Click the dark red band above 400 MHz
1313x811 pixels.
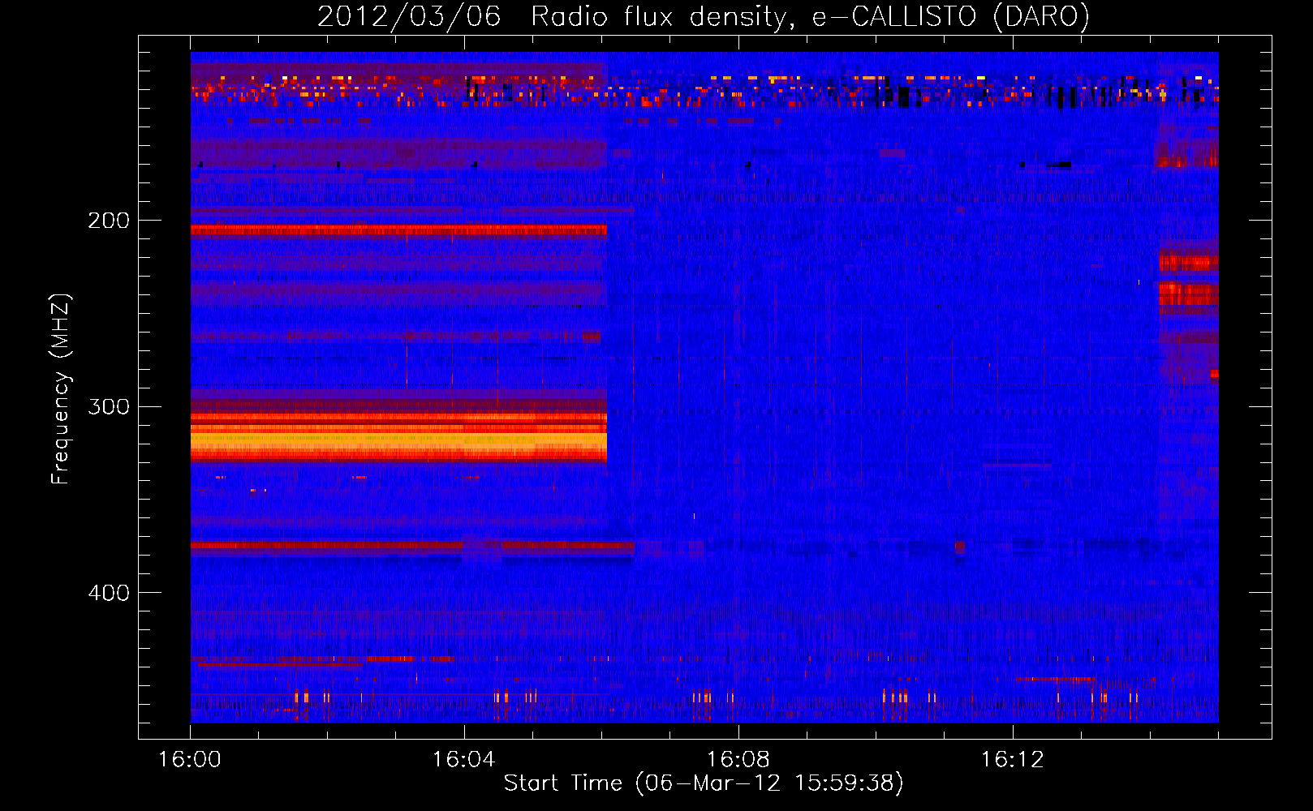click(x=412, y=546)
